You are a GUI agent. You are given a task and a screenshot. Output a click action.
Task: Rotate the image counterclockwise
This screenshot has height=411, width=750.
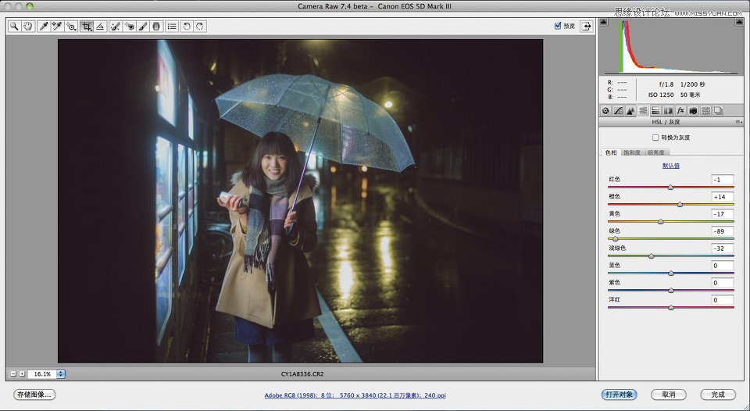click(187, 27)
